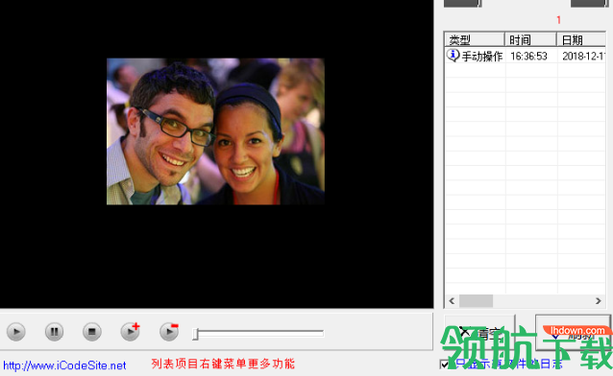This screenshot has height=376, width=613.
Task: Click the red hint text 列表项目右键菜单更多功能
Action: (x=223, y=364)
